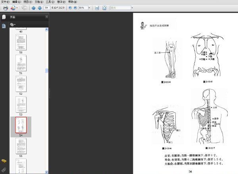The height and width of the screenshot is (174, 238).
Task: Select page 50 thumbnail
Action: pos(21,42)
